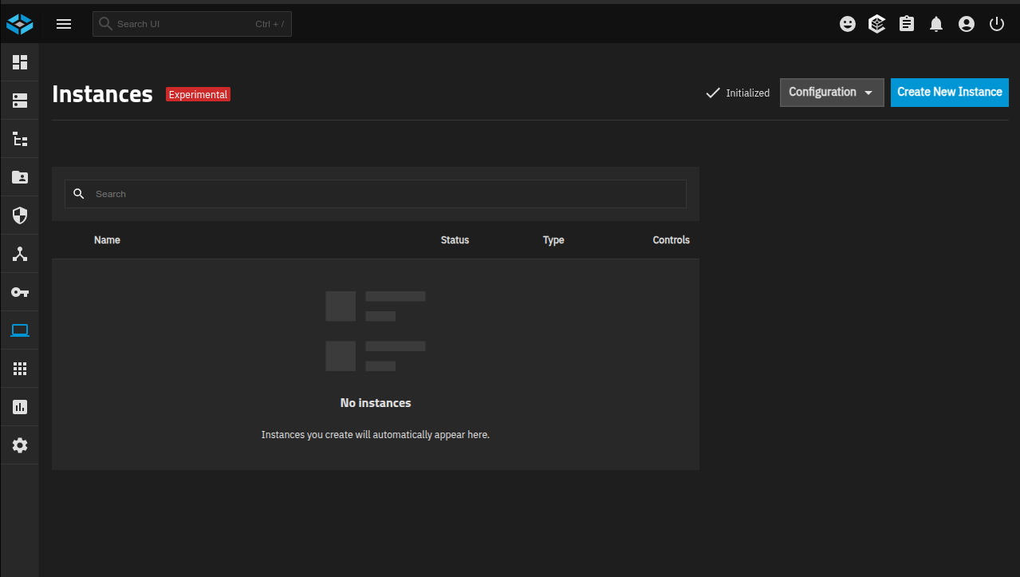Screen dimensions: 1020x577
Task: Click the Status column header
Action: pyautogui.click(x=455, y=240)
